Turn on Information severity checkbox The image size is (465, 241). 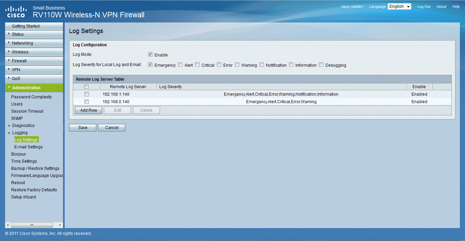click(x=291, y=65)
